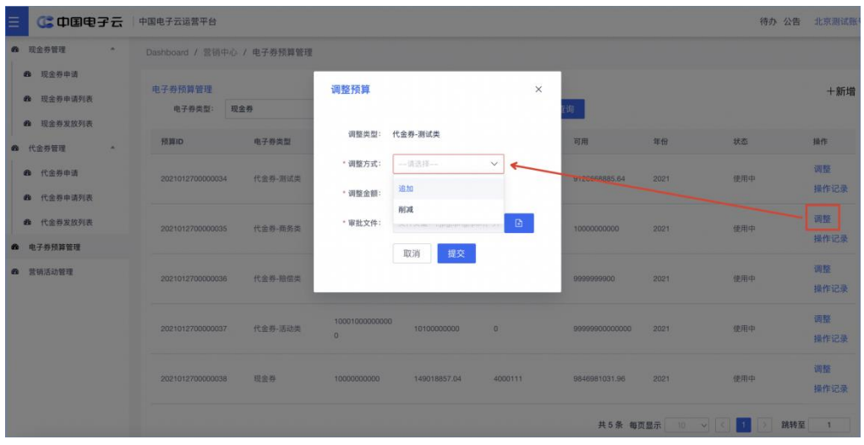Click 调整 for budget 2021012700000038
864x445 pixels.
coord(822,369)
